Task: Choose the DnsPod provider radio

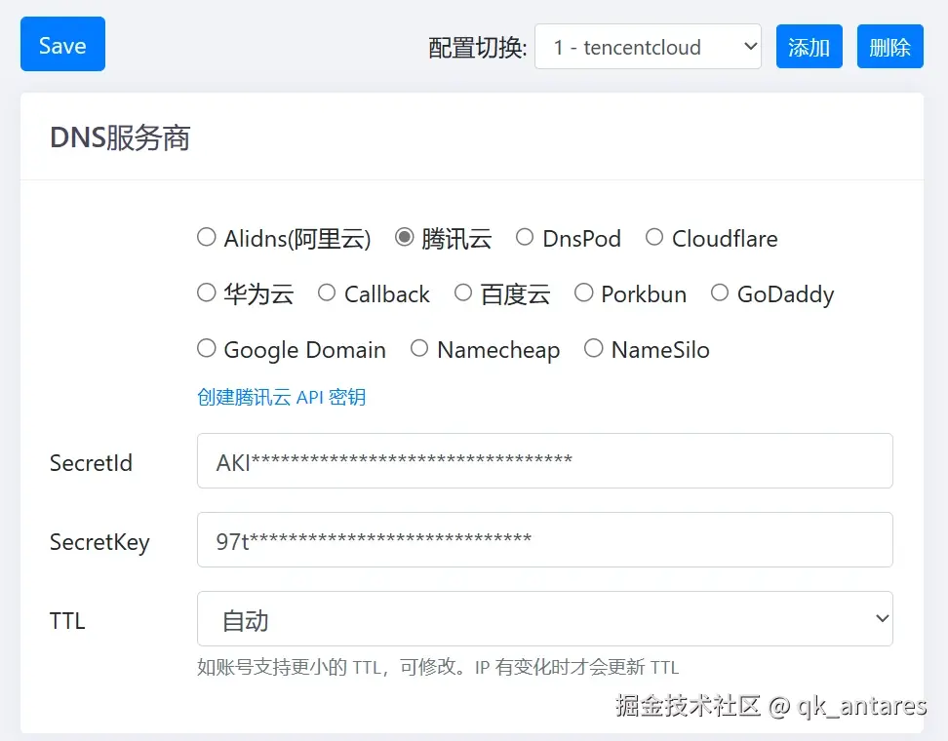Action: click(525, 237)
